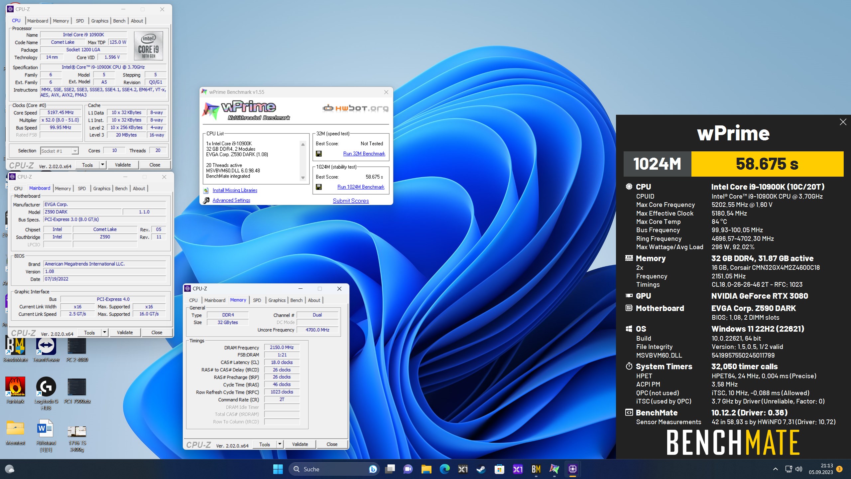Open the Fullstand Word document
This screenshot has height=479, width=851.
point(46,435)
